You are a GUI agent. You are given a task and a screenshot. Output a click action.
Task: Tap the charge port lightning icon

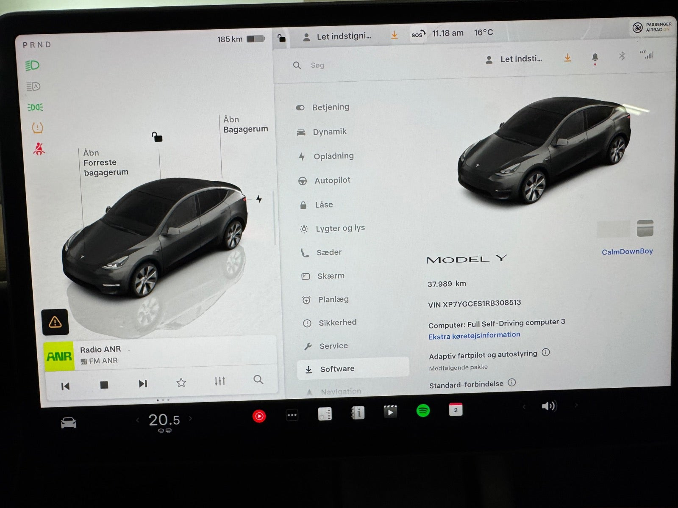[259, 199]
